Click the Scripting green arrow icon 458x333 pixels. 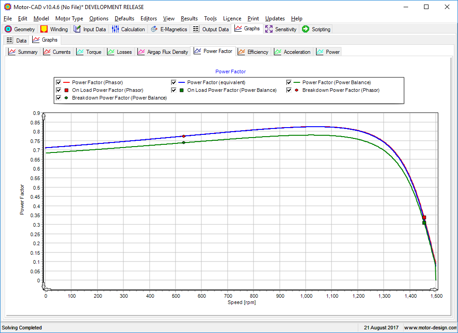pyautogui.click(x=306, y=29)
